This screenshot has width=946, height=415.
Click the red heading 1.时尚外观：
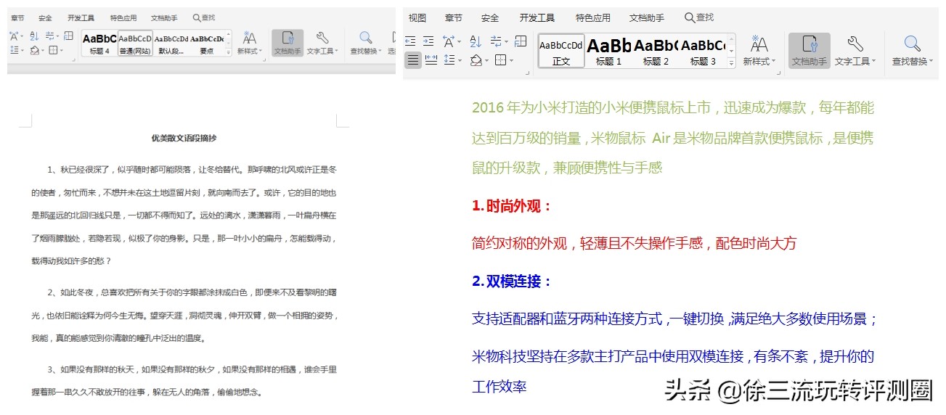pyautogui.click(x=512, y=206)
